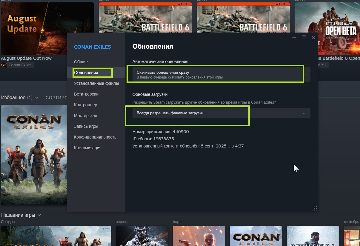Expand the Избранное collection dropdown
Viewport: 360px width, 246px height.
[x=37, y=98]
